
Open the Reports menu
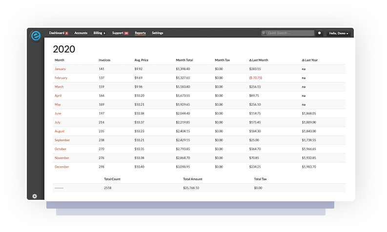coord(140,33)
